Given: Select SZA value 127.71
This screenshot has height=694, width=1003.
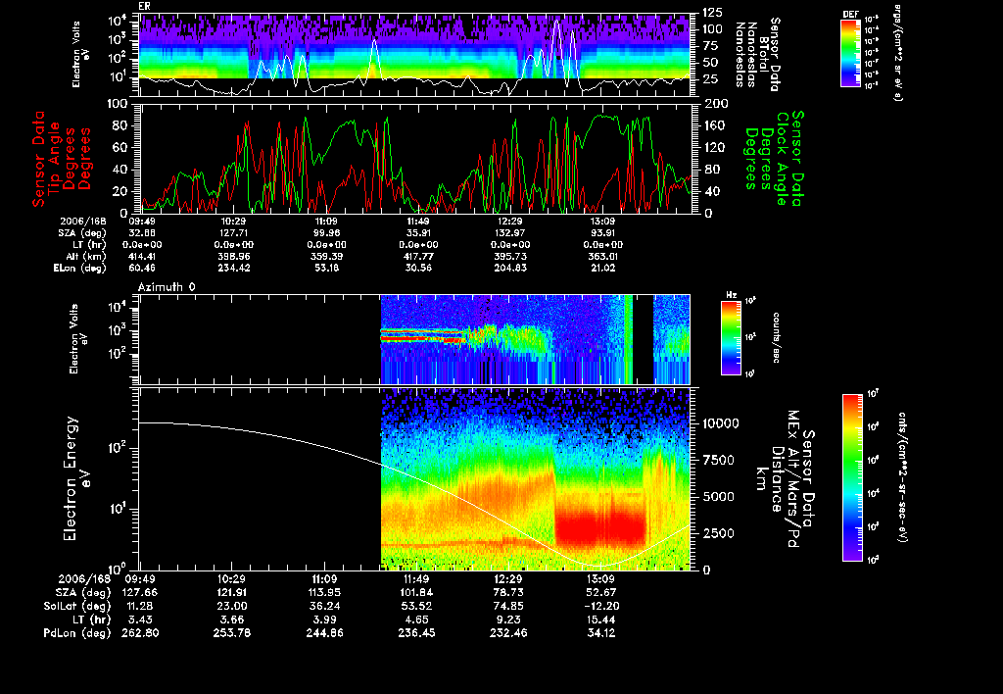Looking at the screenshot, I should (233, 233).
